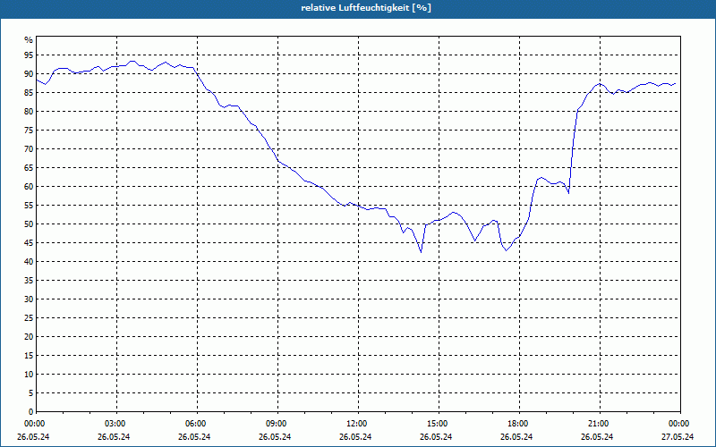Click the y-axis value 35
The width and height of the screenshot is (716, 447).
pos(29,281)
